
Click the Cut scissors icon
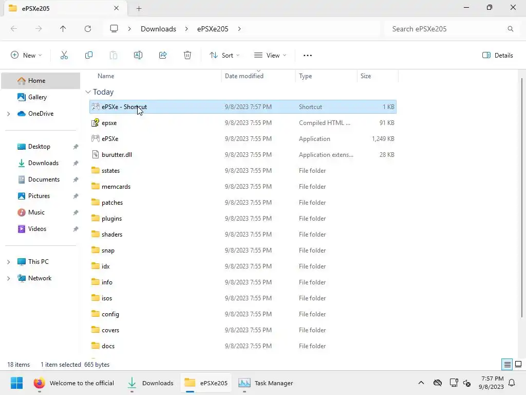pyautogui.click(x=64, y=55)
